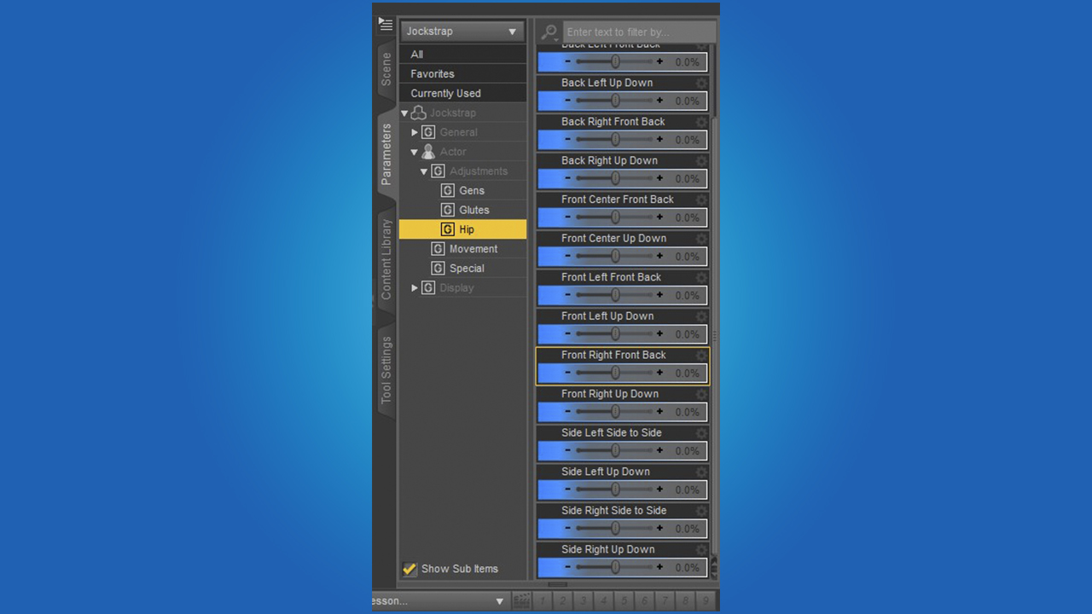1092x614 pixels.
Task: Collapse the Actor group
Action: tap(415, 153)
